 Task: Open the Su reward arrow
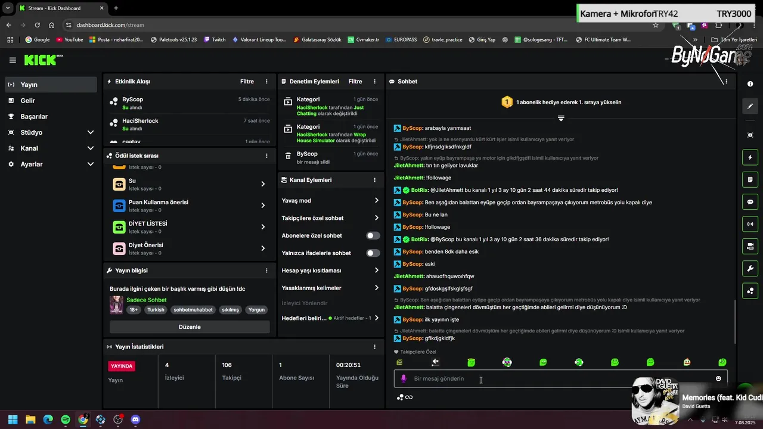pos(263,184)
